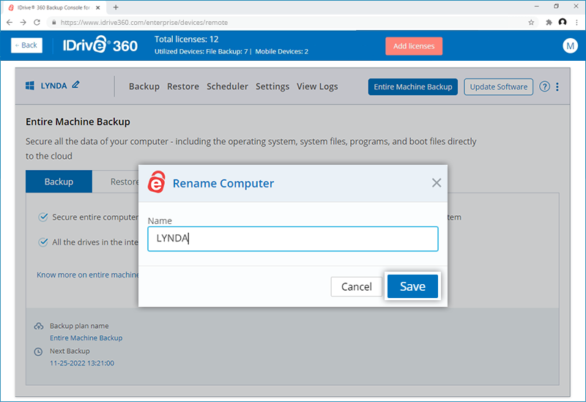This screenshot has height=402, width=586.
Task: Open the three-dot more options menu
Action: pyautogui.click(x=557, y=86)
